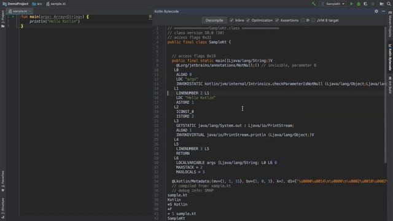The image size is (393, 221).
Task: Click the 'public final static main' signature line
Action: point(222,61)
